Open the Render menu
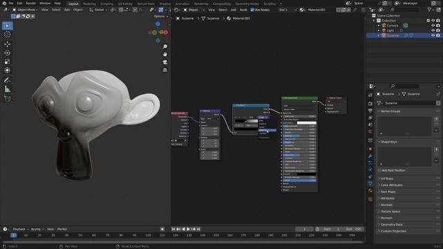The image size is (443, 249). click(x=30, y=3)
